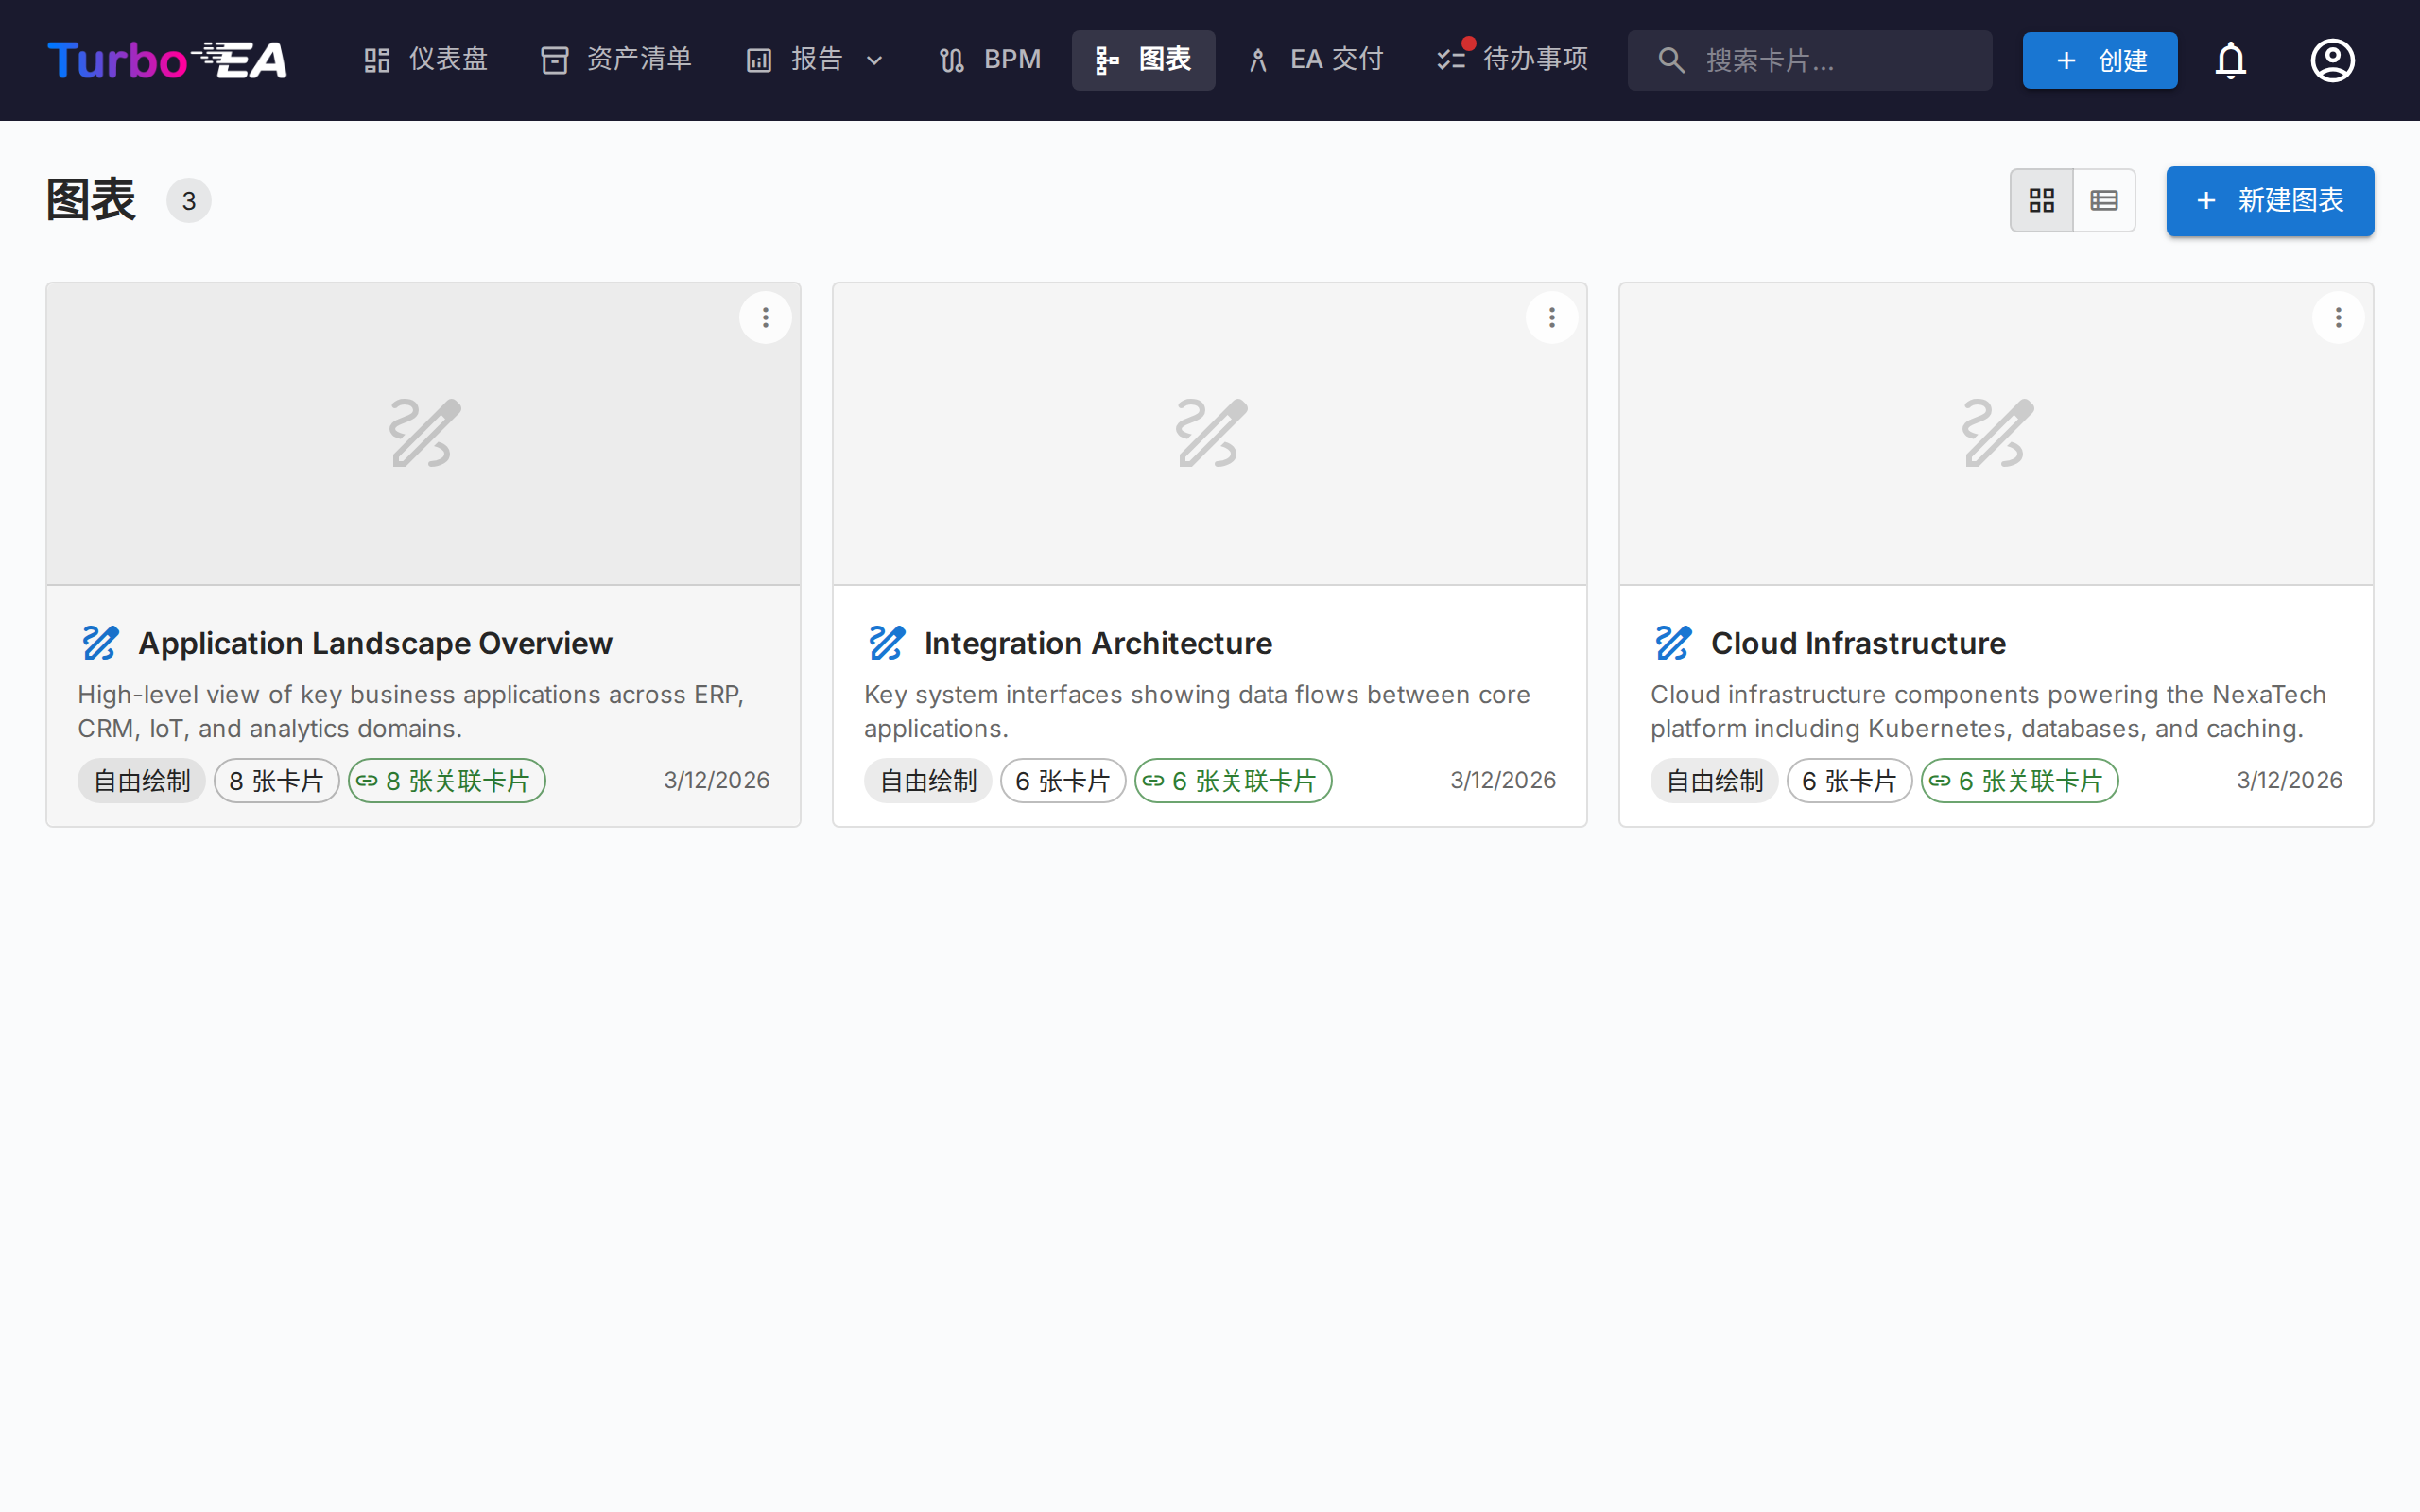Viewport: 2420px width, 1512px height.
Task: Expand the 报告 dropdown menu
Action: [x=815, y=60]
